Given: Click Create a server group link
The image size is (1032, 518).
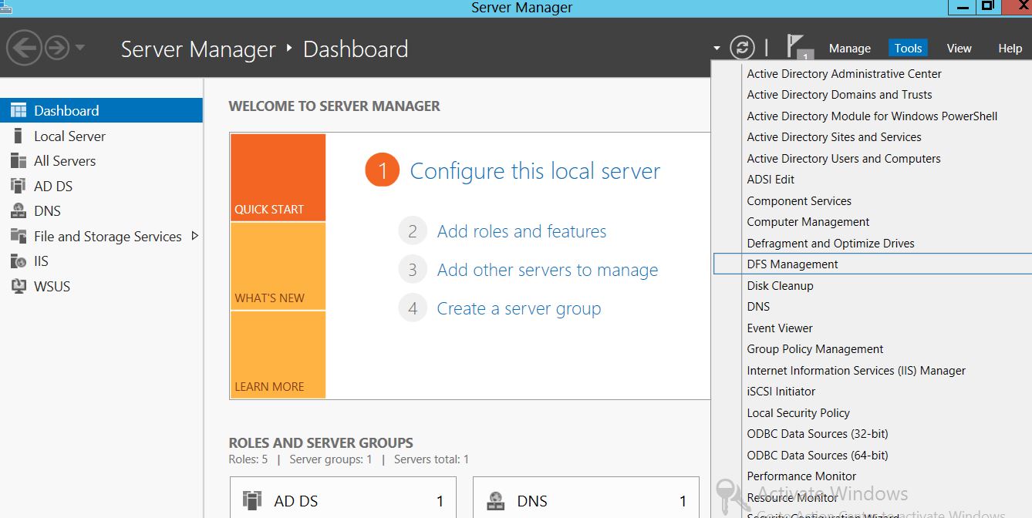Looking at the screenshot, I should [x=518, y=309].
